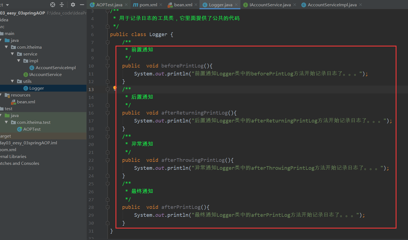The width and height of the screenshot is (408, 240).
Task: Click line number 13 in the gutter
Action: tap(91, 89)
